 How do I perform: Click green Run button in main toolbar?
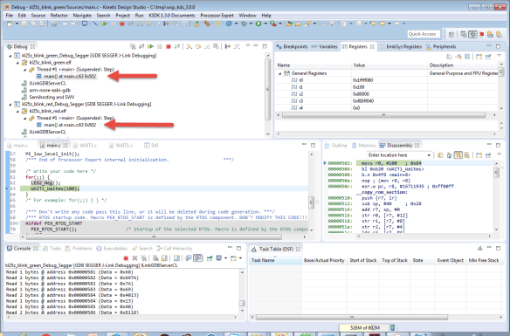click(258, 24)
